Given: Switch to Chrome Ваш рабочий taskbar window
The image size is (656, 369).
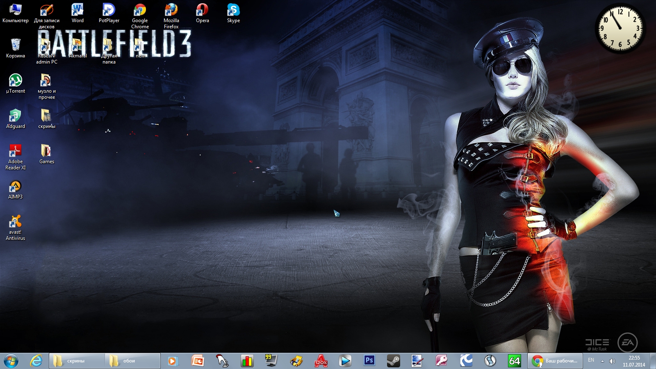Looking at the screenshot, I should pos(555,361).
